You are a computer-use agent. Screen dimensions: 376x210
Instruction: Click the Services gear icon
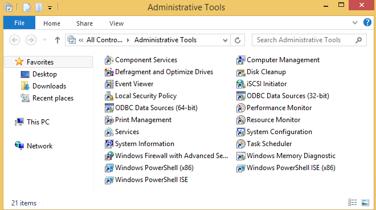point(109,132)
